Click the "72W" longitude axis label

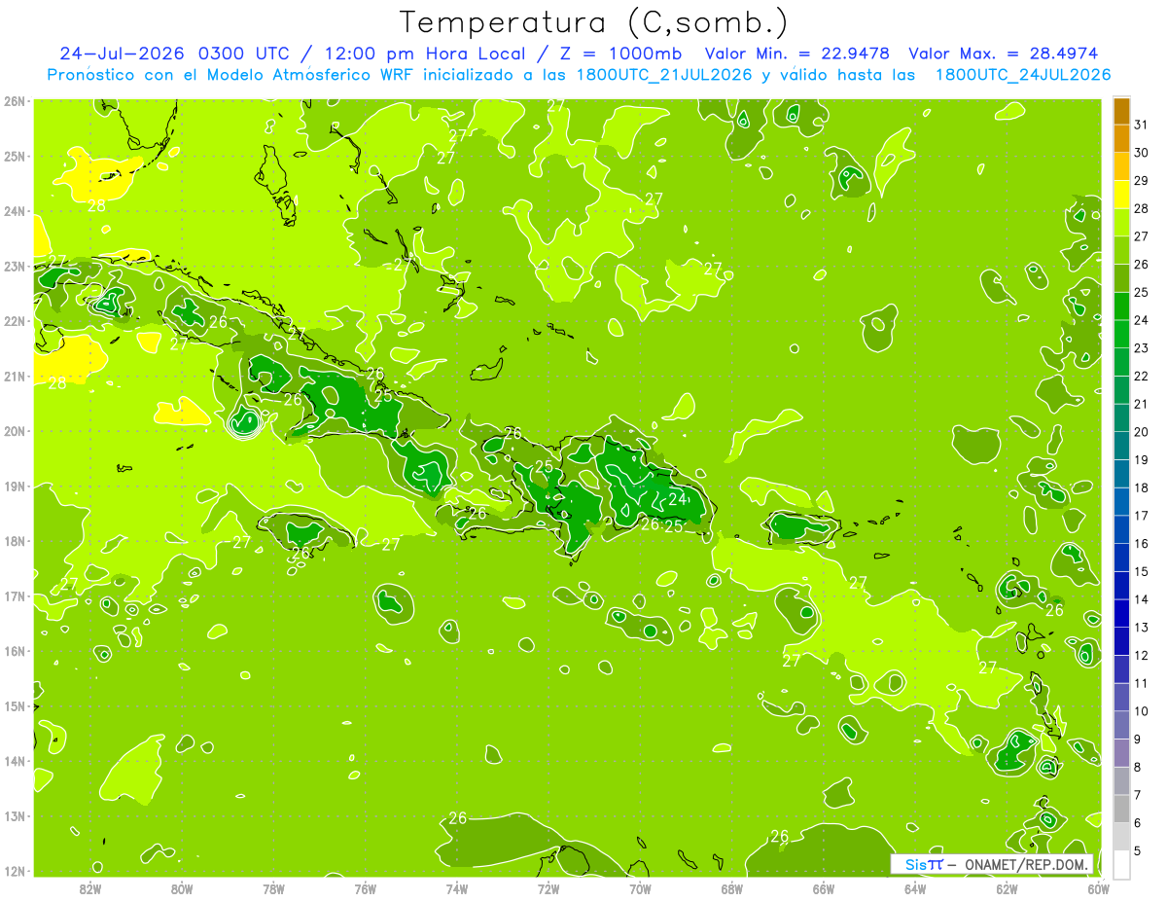tap(548, 888)
